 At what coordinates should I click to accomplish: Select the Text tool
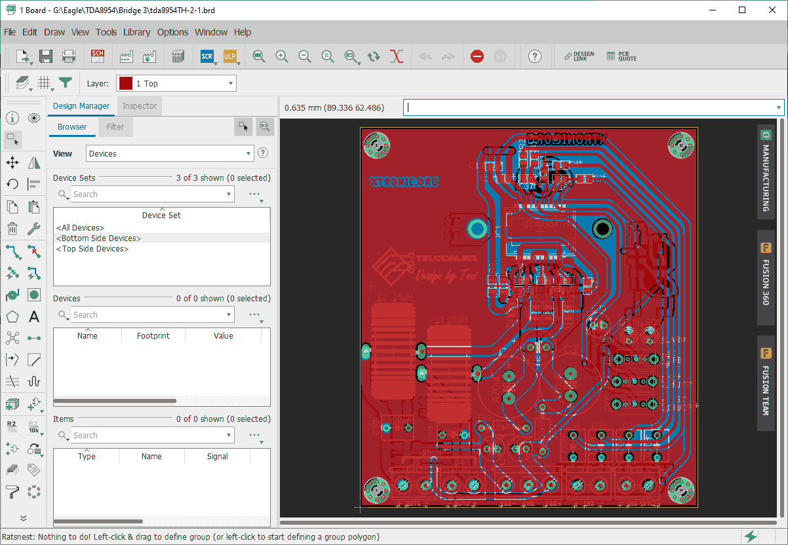[x=34, y=316]
